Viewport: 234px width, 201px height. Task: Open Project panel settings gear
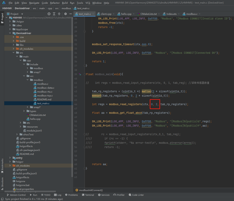tap(66, 14)
